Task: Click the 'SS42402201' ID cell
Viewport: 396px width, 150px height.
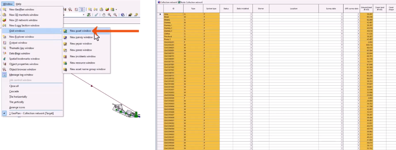Action: pyautogui.click(x=173, y=42)
